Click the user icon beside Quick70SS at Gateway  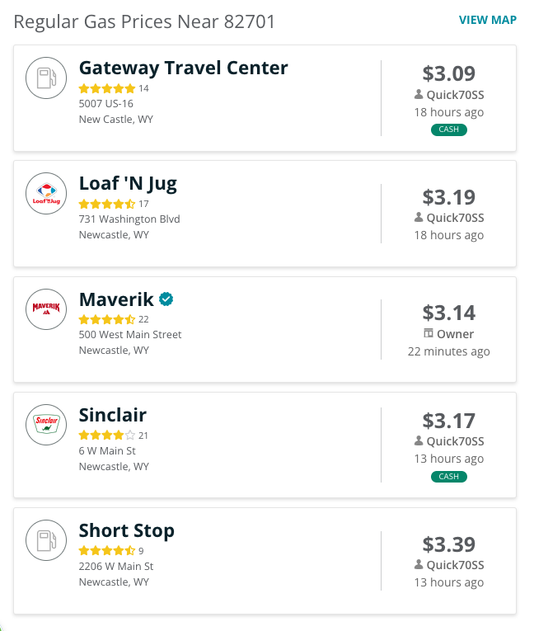(419, 94)
